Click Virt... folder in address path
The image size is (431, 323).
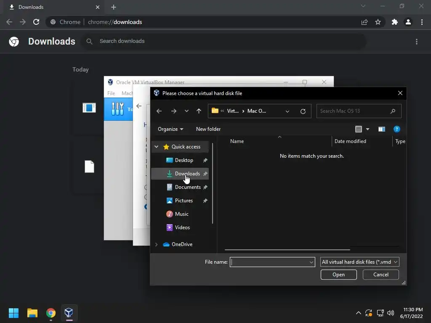tap(232, 111)
